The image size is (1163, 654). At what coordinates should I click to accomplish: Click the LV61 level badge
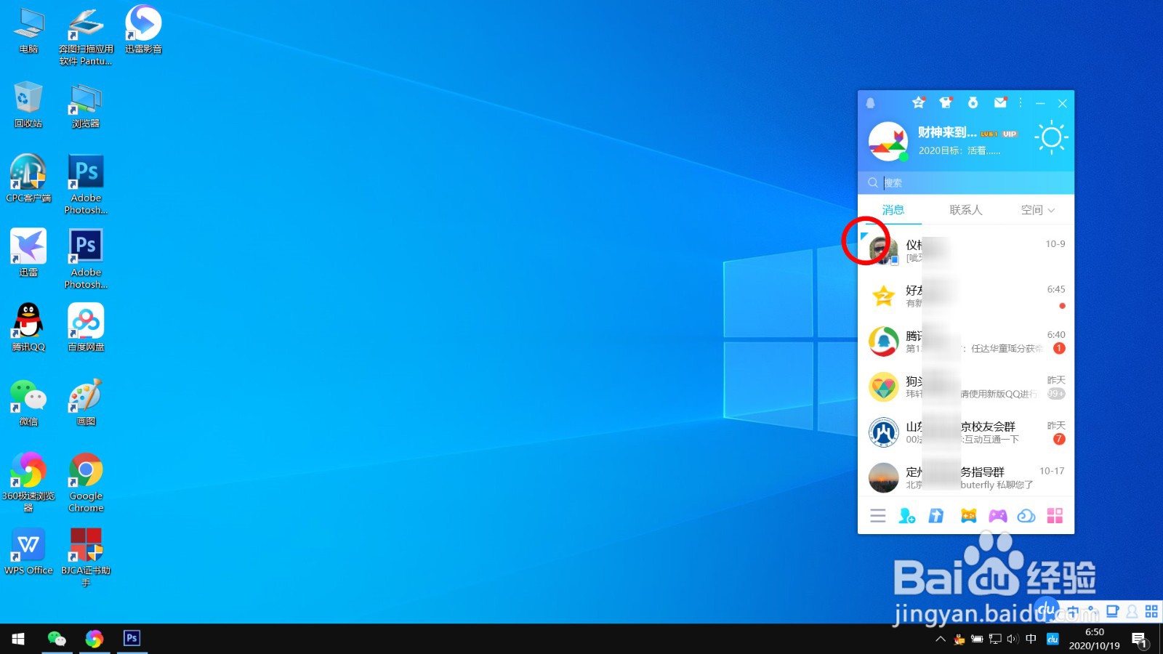coord(989,134)
